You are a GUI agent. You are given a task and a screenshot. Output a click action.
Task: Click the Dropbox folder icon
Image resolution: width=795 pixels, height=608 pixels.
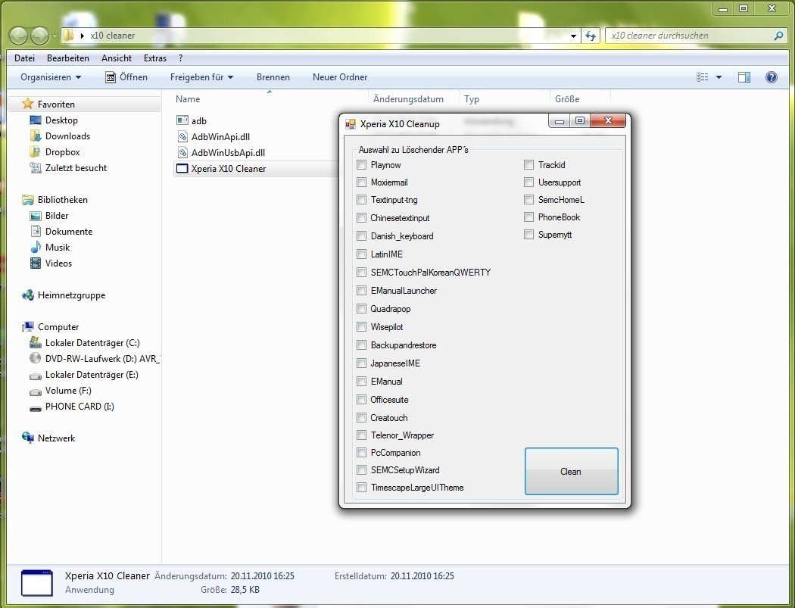(36, 151)
